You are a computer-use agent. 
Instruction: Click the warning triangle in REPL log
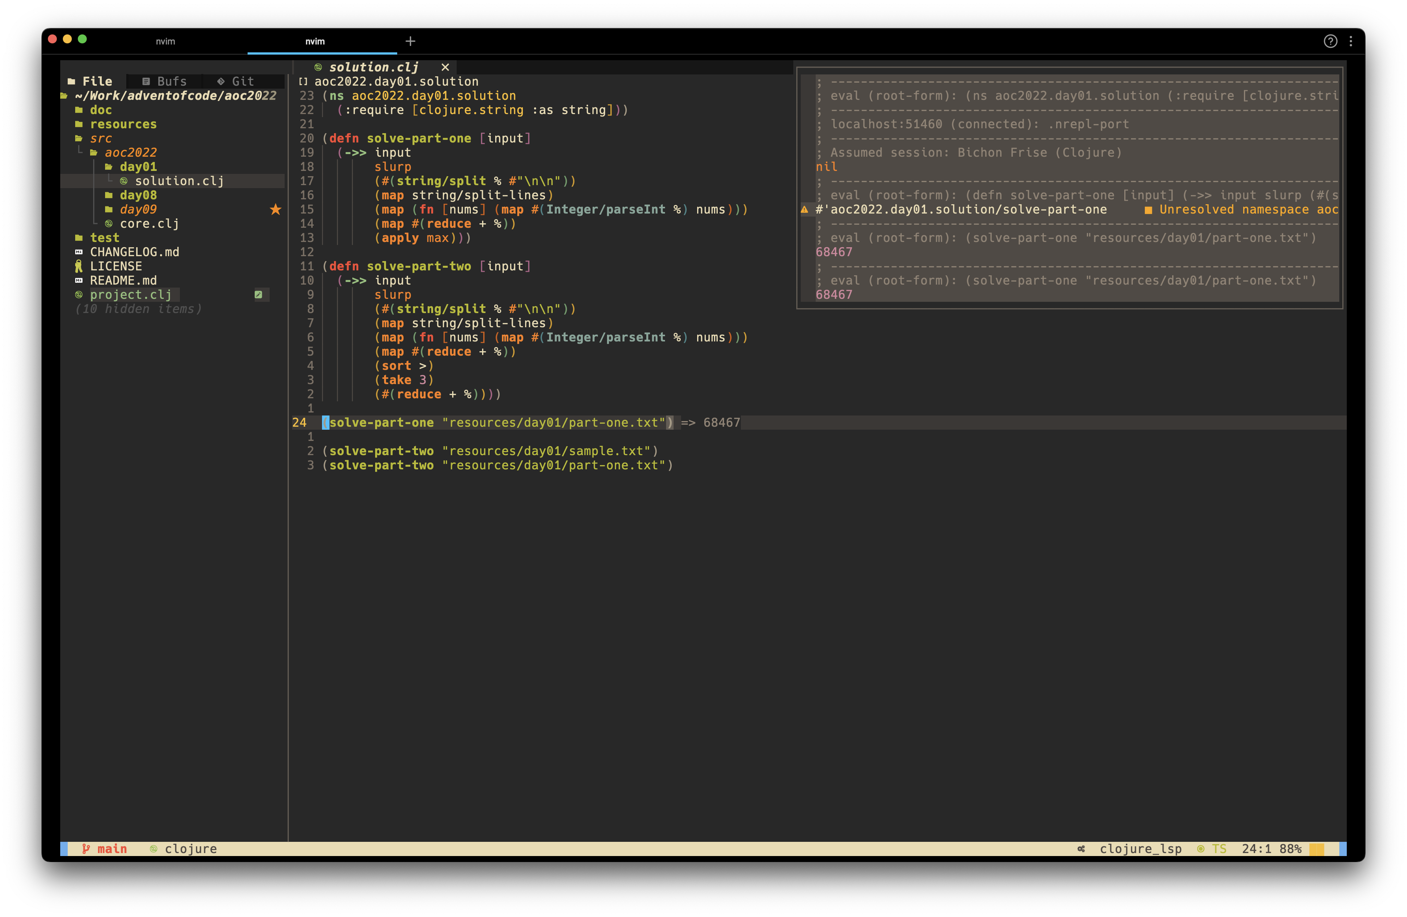(804, 209)
